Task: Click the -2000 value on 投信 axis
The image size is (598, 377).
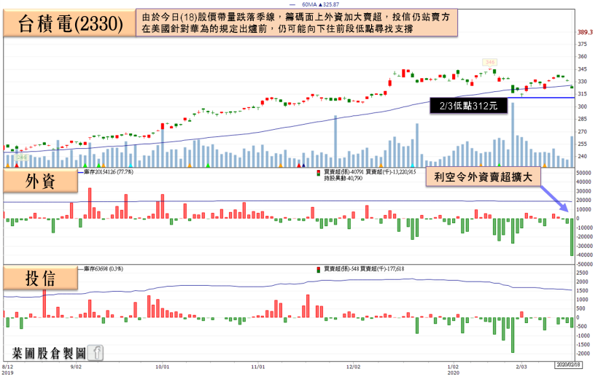Action: (x=582, y=354)
